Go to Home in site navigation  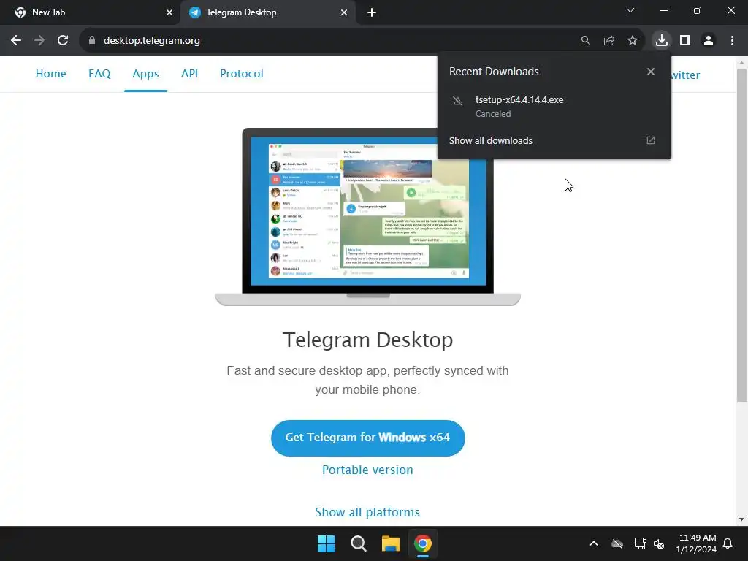[51, 74]
